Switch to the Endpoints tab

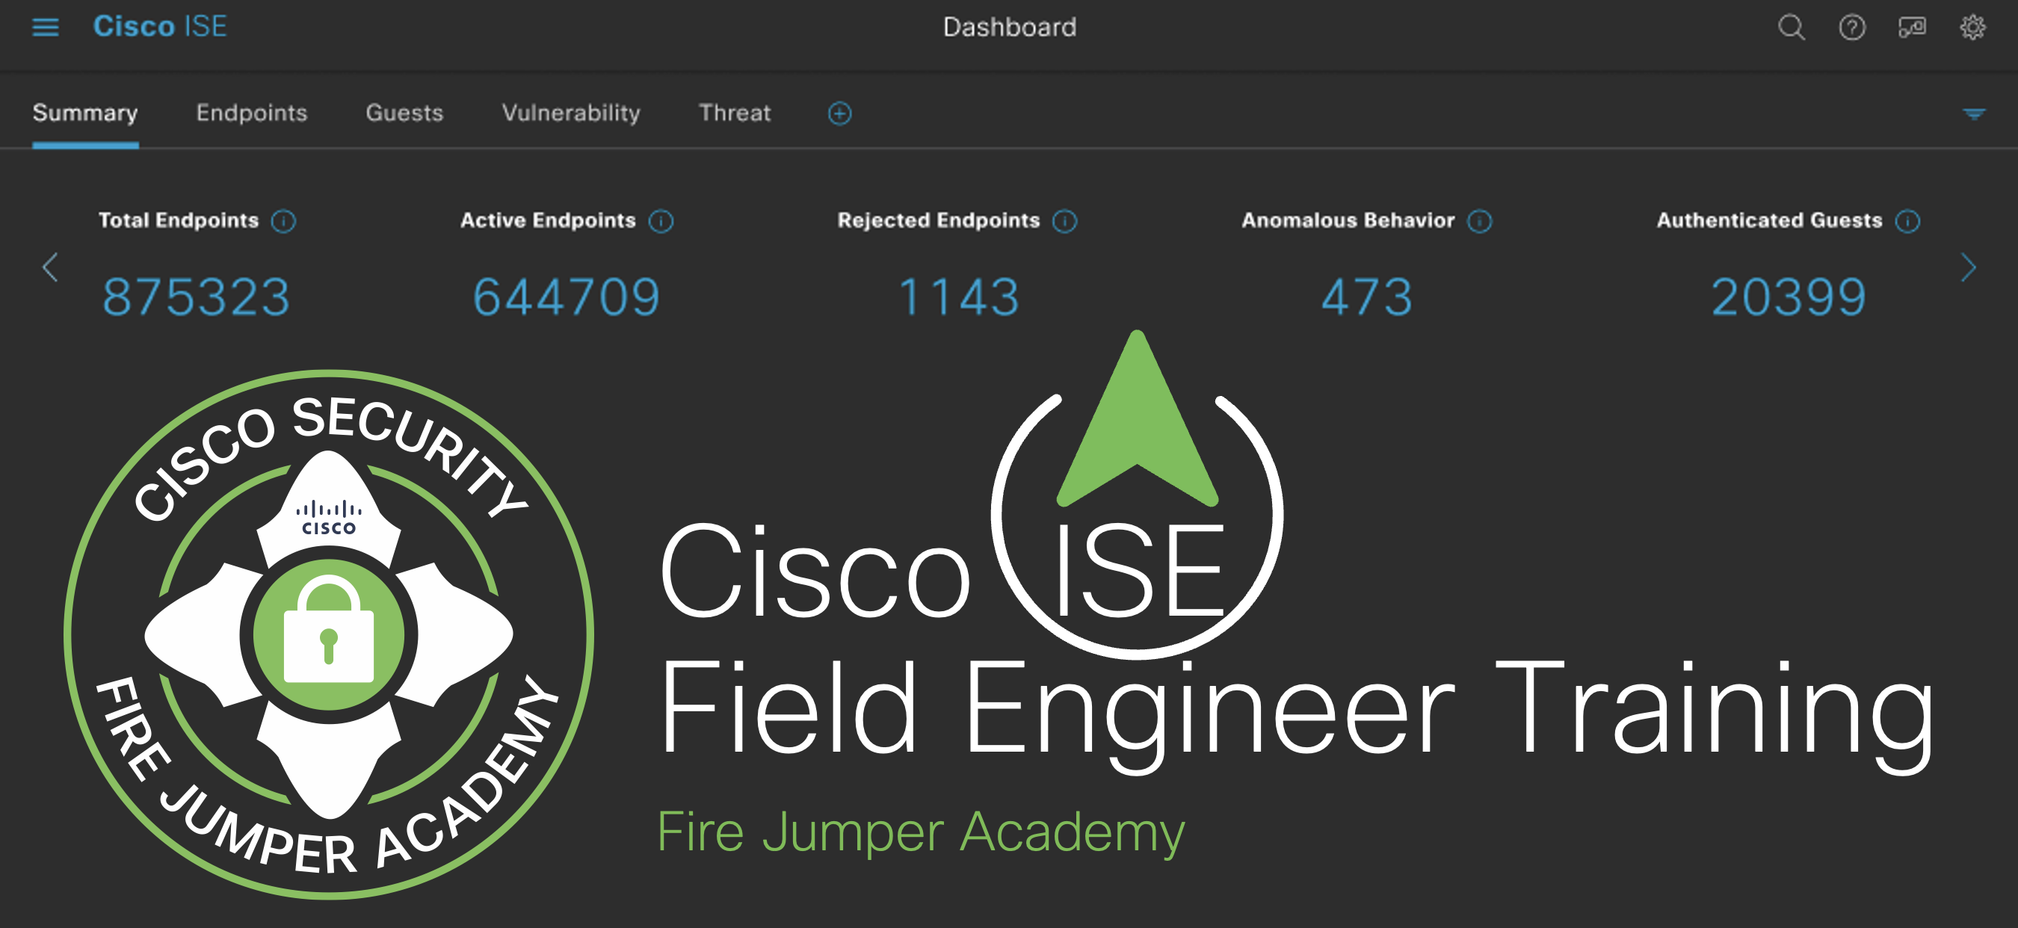point(251,114)
